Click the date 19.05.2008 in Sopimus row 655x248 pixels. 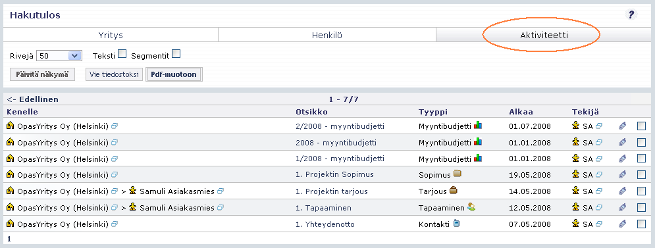tap(530, 175)
